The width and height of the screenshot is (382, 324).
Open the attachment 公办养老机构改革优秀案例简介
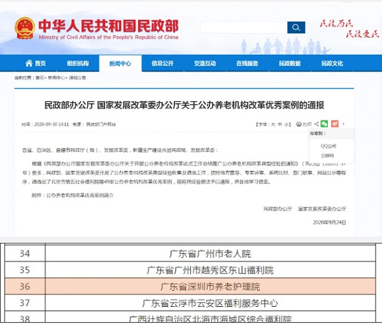click(80, 195)
